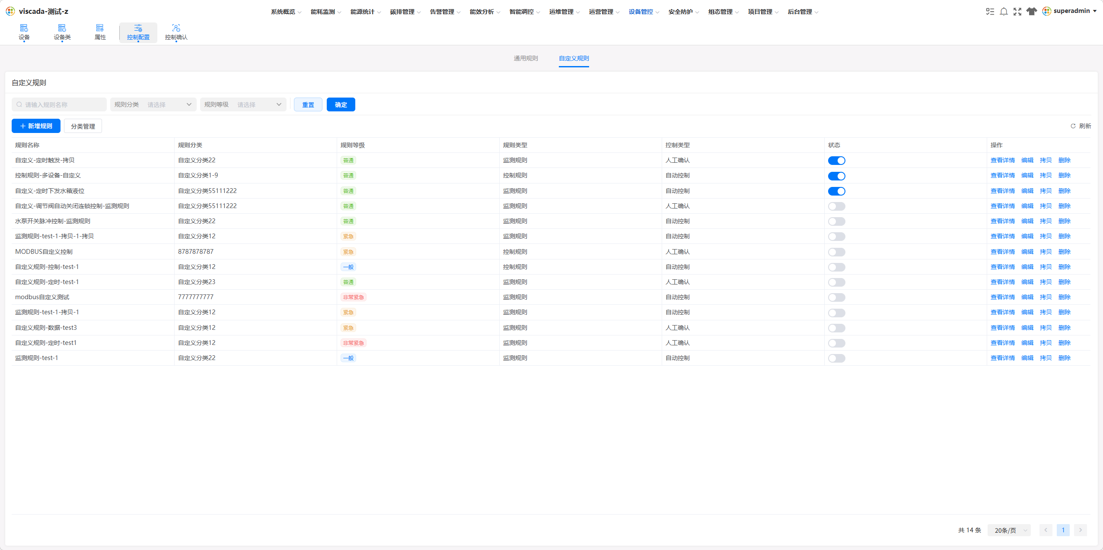Select the 控制配置 toolbar icon
1103x550 pixels.
(138, 32)
